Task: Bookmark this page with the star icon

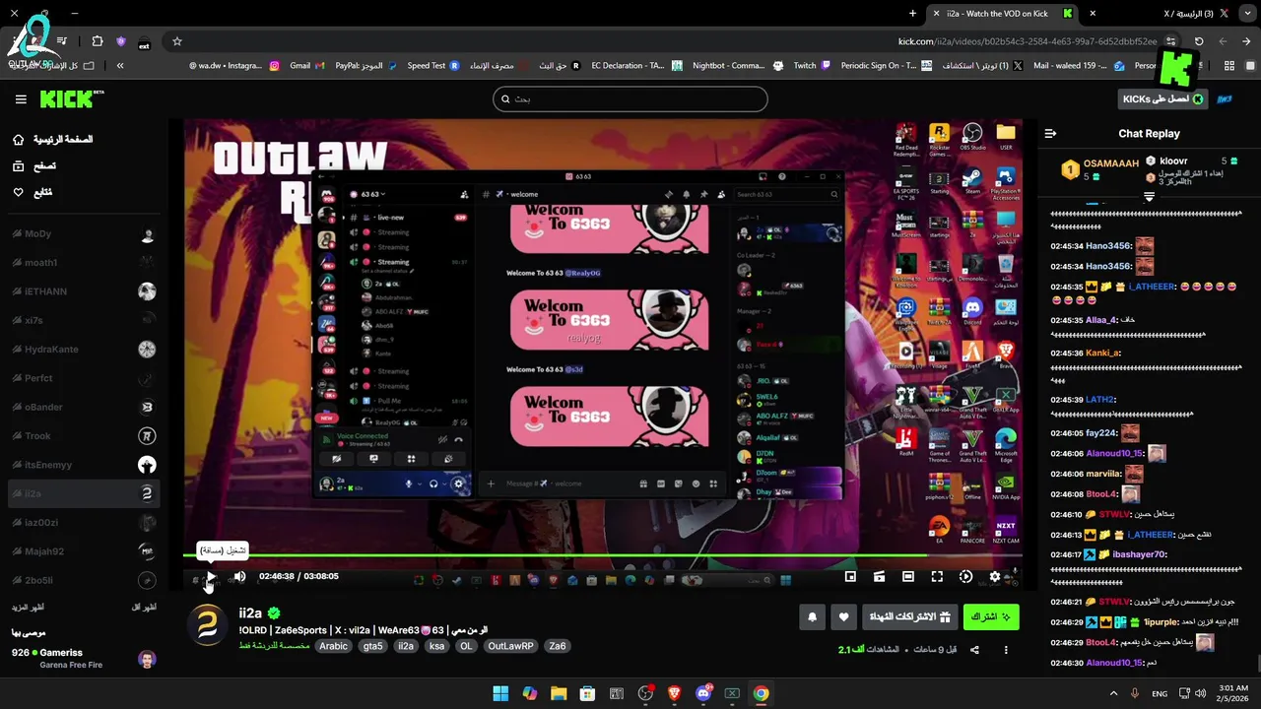Action: 177,41
